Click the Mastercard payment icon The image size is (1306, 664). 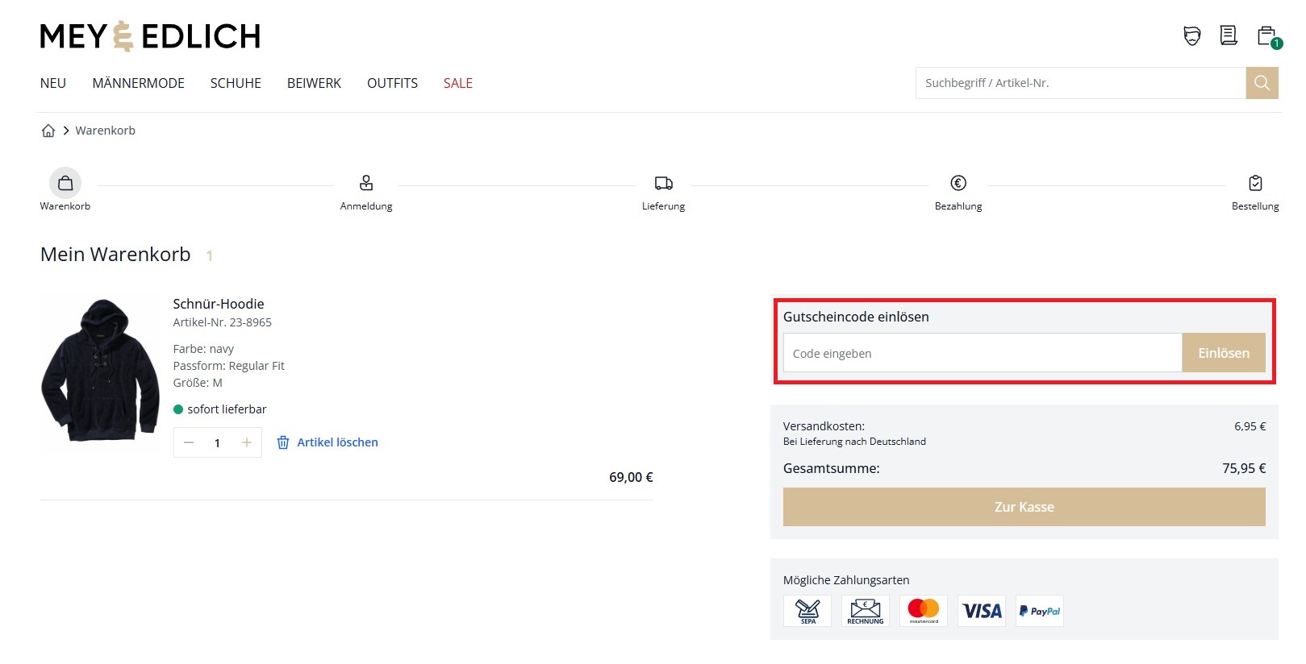pos(924,611)
